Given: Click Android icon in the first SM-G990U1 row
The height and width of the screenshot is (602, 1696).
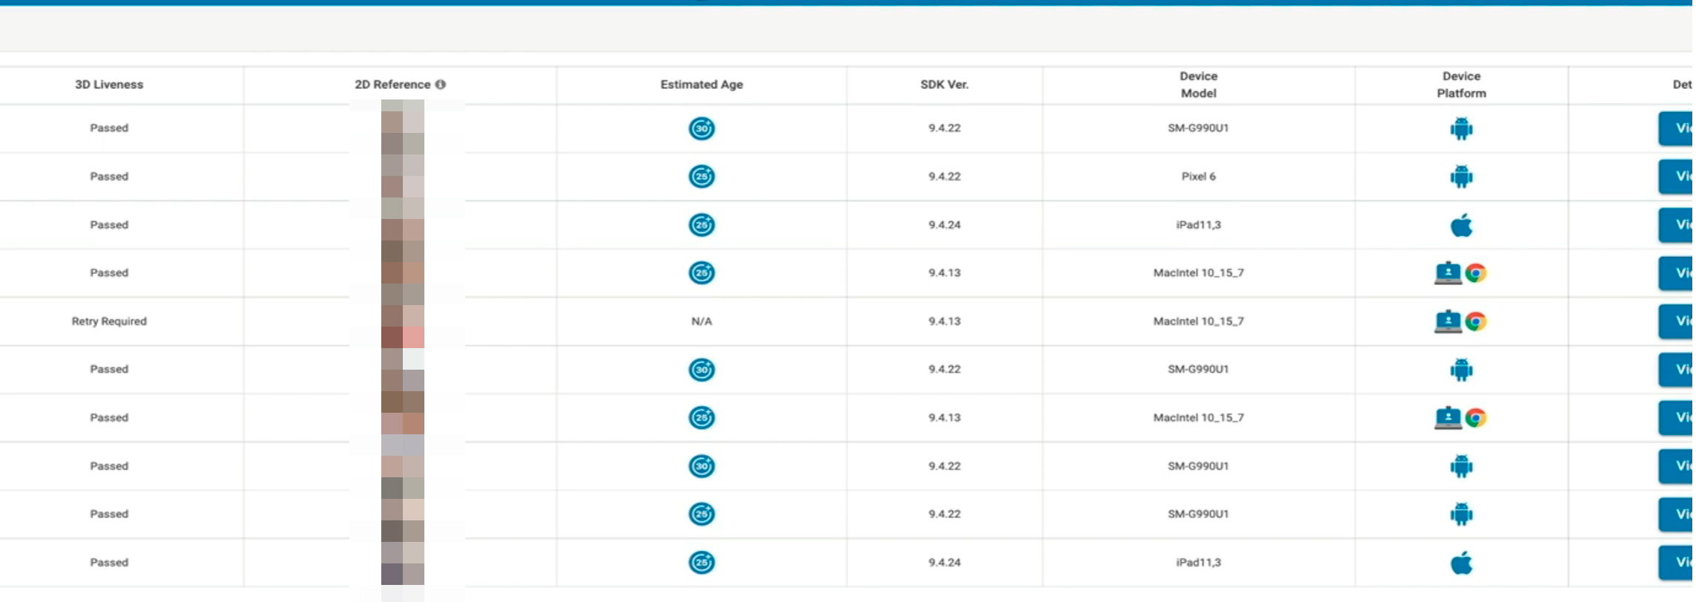Looking at the screenshot, I should pyautogui.click(x=1461, y=128).
